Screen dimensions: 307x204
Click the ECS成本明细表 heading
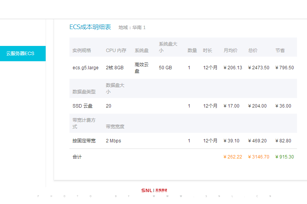pos(90,27)
